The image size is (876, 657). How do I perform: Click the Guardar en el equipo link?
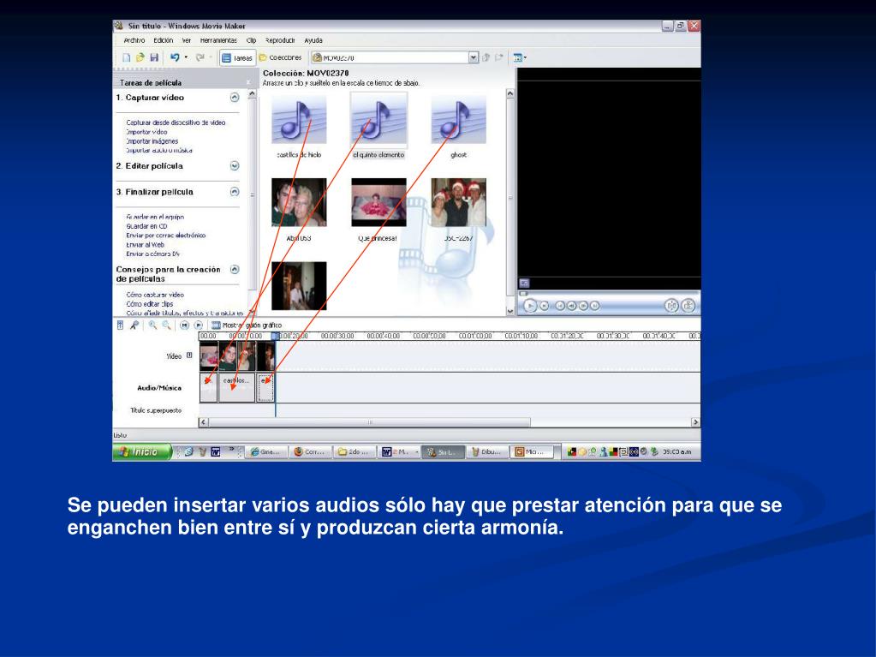[155, 217]
